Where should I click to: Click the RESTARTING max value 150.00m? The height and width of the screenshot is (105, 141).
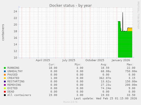[x=131, y=82]
